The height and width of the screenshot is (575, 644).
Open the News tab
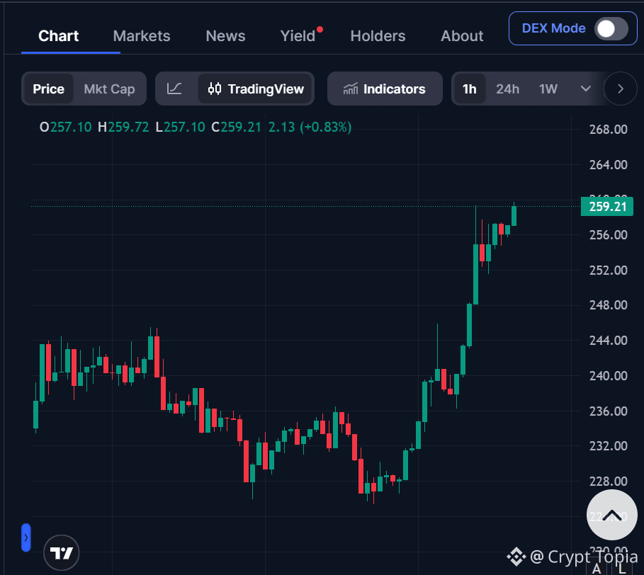pos(225,36)
